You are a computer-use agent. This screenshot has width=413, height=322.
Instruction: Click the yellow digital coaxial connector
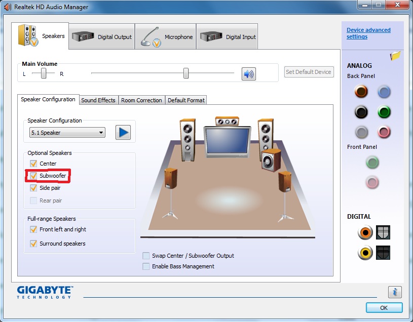(x=365, y=253)
